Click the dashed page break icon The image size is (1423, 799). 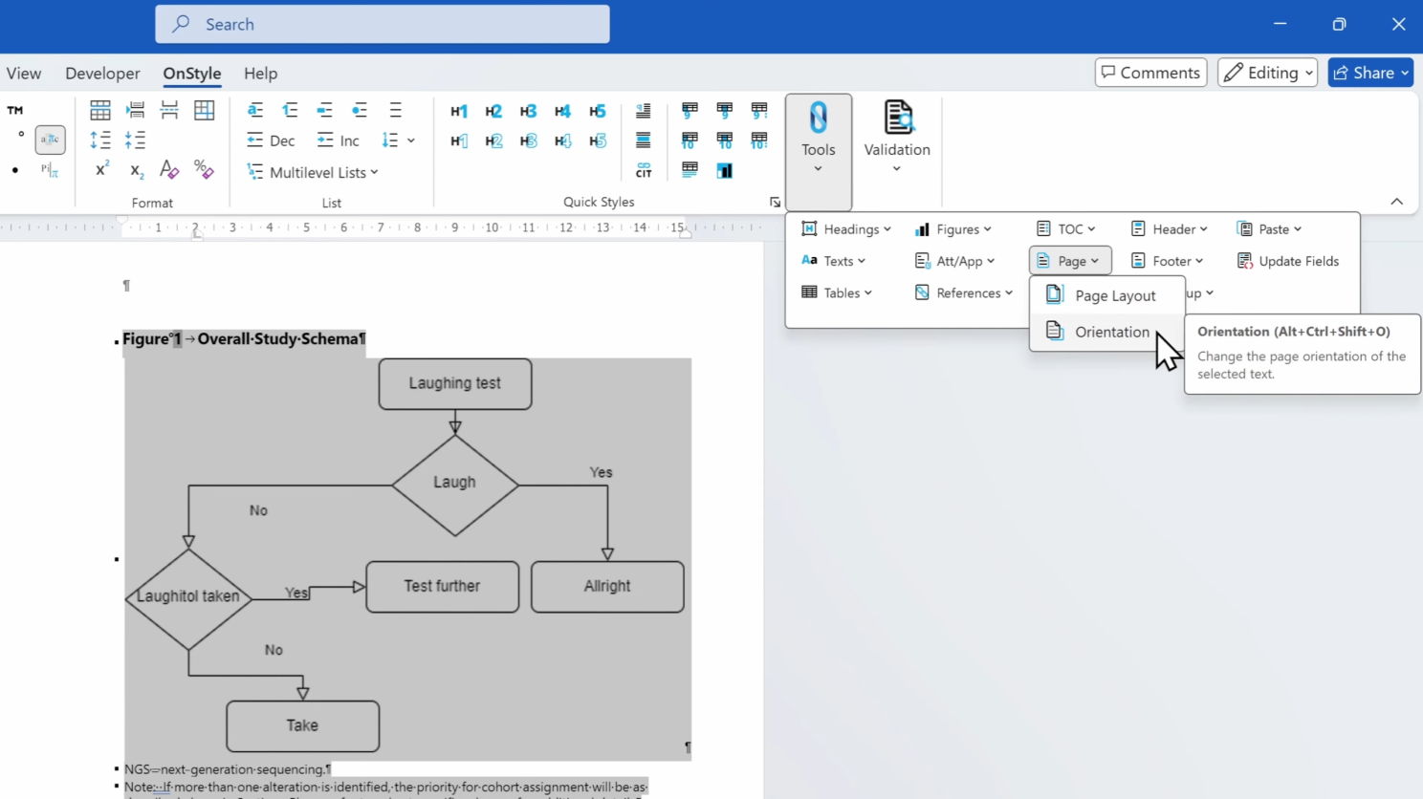point(169,110)
